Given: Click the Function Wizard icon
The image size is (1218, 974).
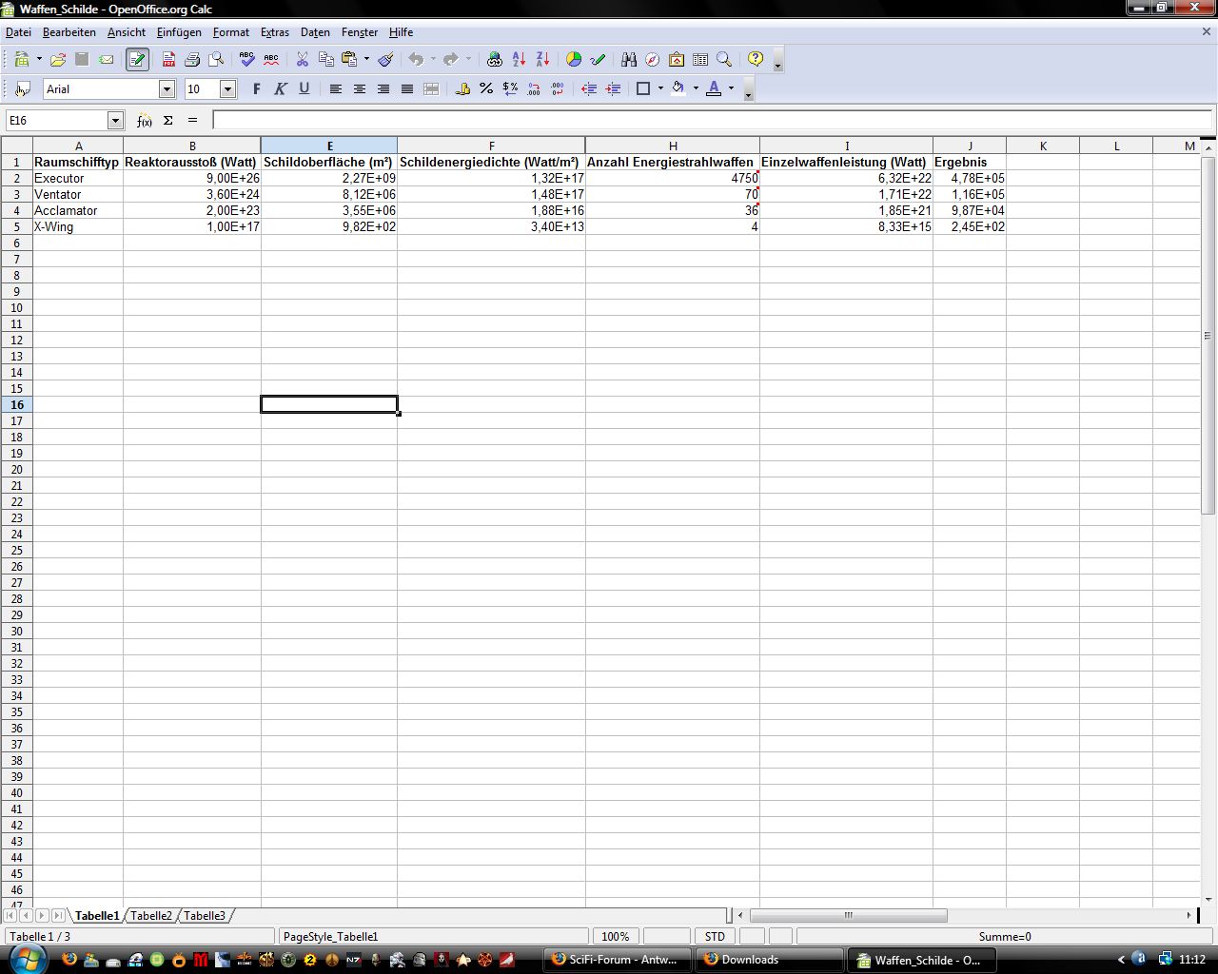Looking at the screenshot, I should click(x=144, y=121).
